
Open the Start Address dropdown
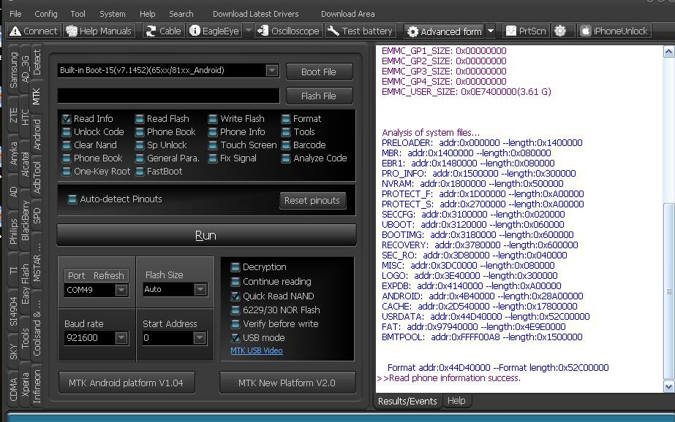[199, 338]
